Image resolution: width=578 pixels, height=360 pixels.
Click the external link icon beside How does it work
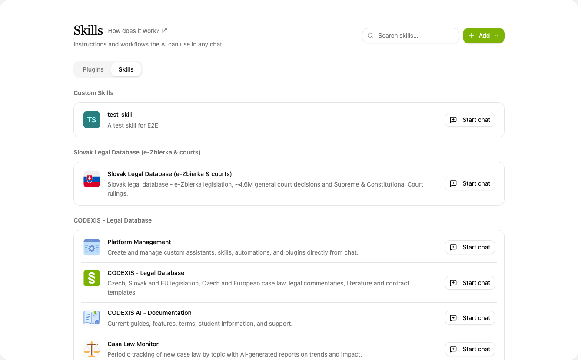tap(164, 31)
